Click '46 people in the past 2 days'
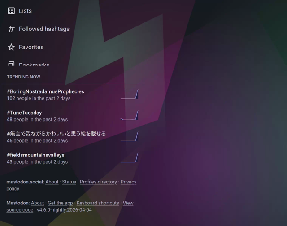Viewport: 287px width, 226px height. click(x=37, y=140)
